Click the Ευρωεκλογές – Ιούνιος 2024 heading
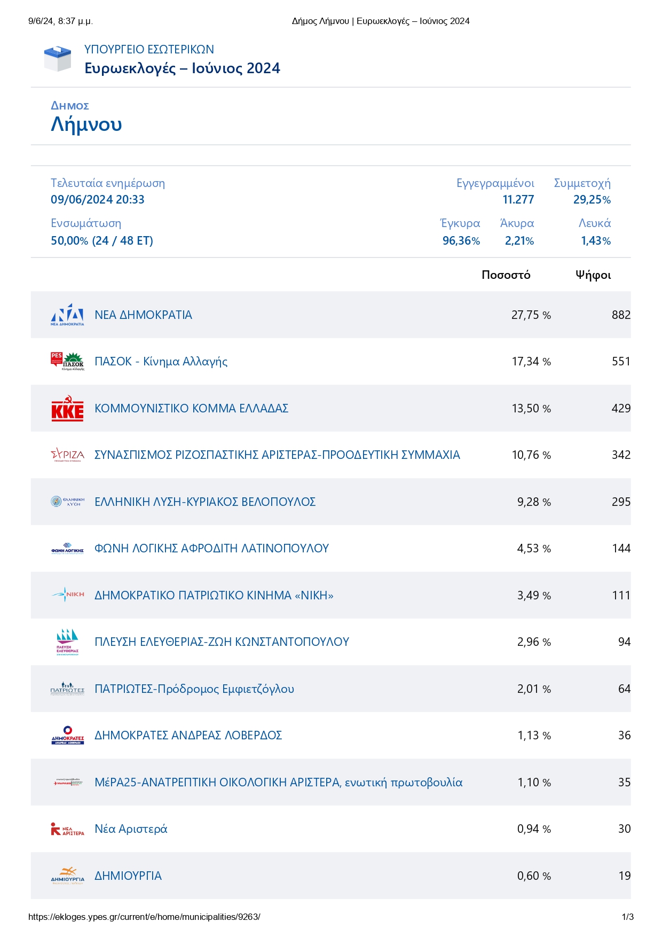This screenshot has width=662, height=937. click(x=182, y=68)
